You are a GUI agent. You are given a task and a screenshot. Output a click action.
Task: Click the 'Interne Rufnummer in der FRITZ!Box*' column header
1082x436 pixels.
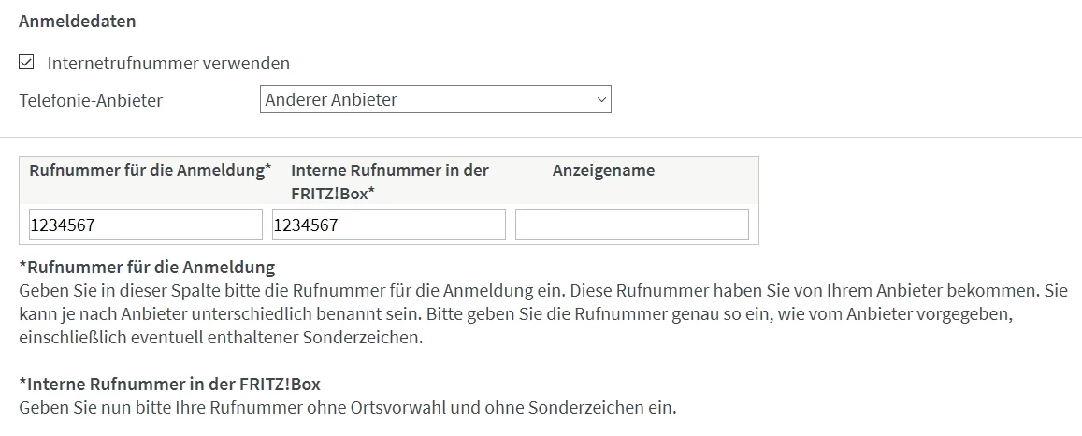pos(390,181)
